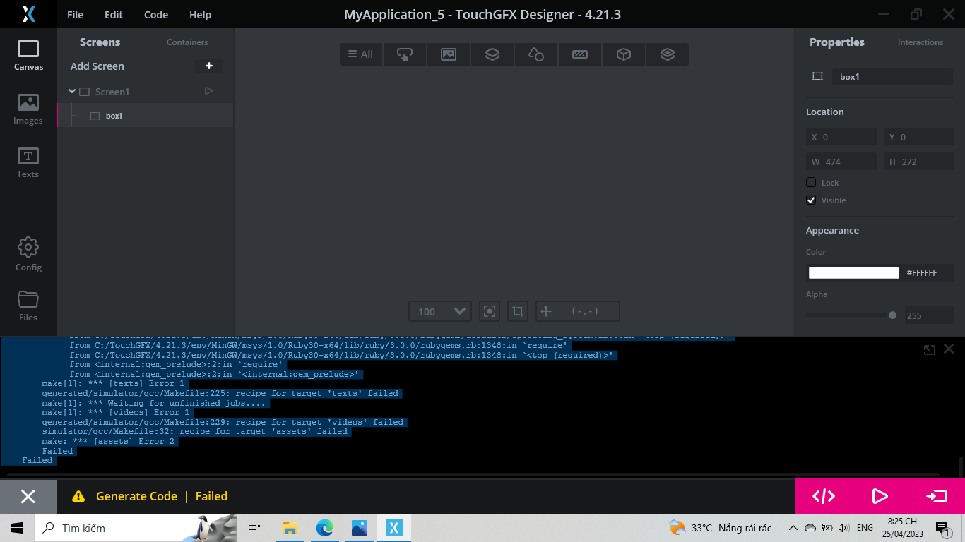The height and width of the screenshot is (542, 965).
Task: Uncheck the Visible checkbox for box1
Action: pyautogui.click(x=811, y=200)
